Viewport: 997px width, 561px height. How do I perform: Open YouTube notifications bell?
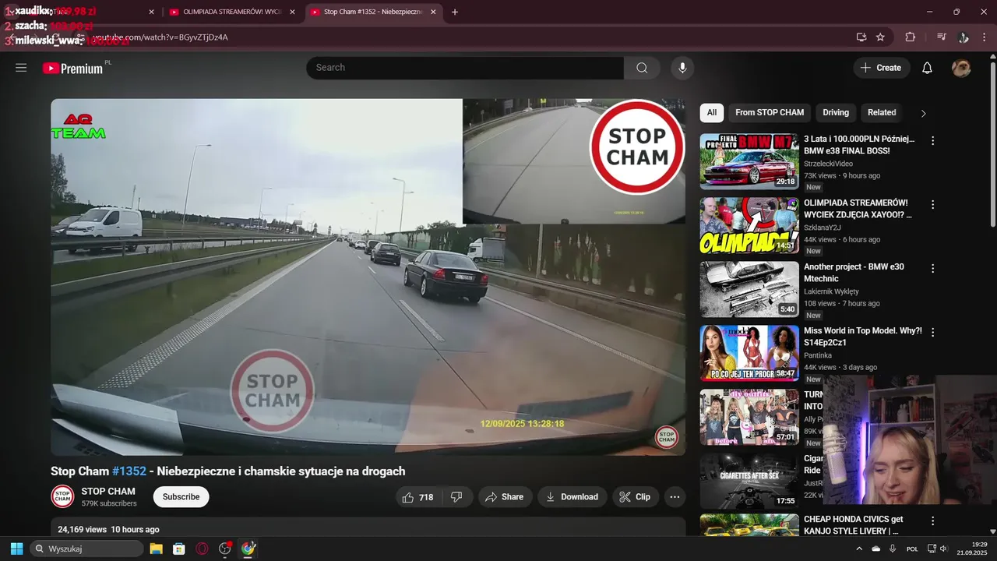click(927, 68)
